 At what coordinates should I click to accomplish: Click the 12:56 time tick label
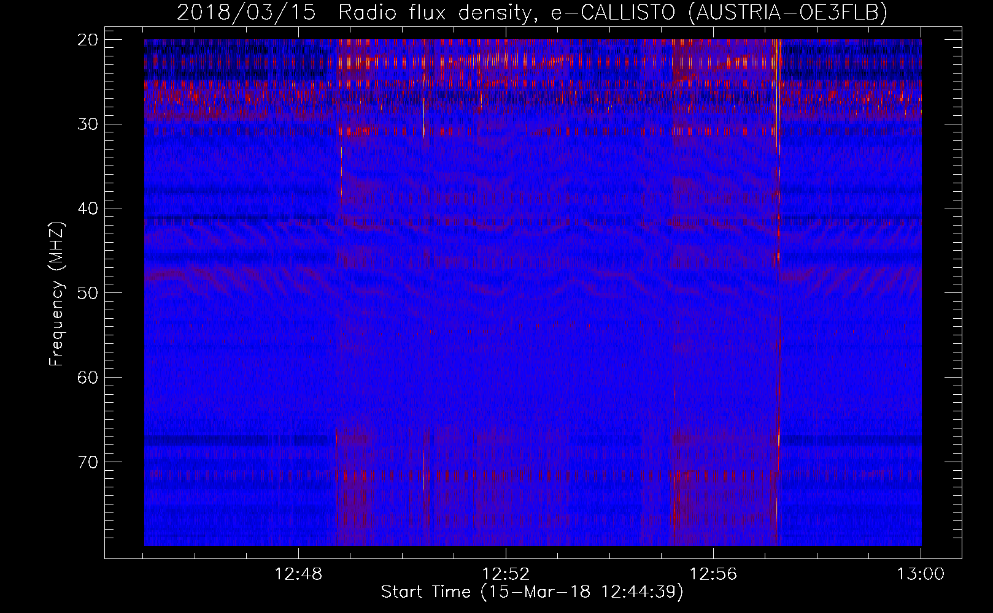[x=713, y=574]
